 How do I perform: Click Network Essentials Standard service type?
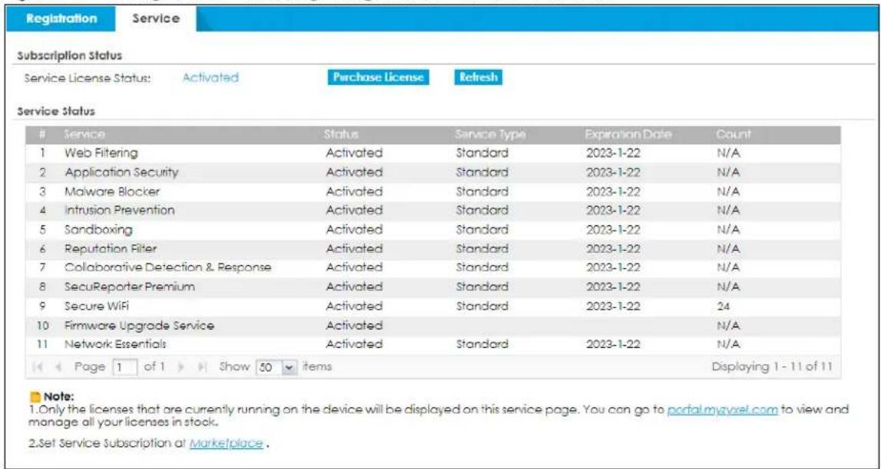coord(482,344)
